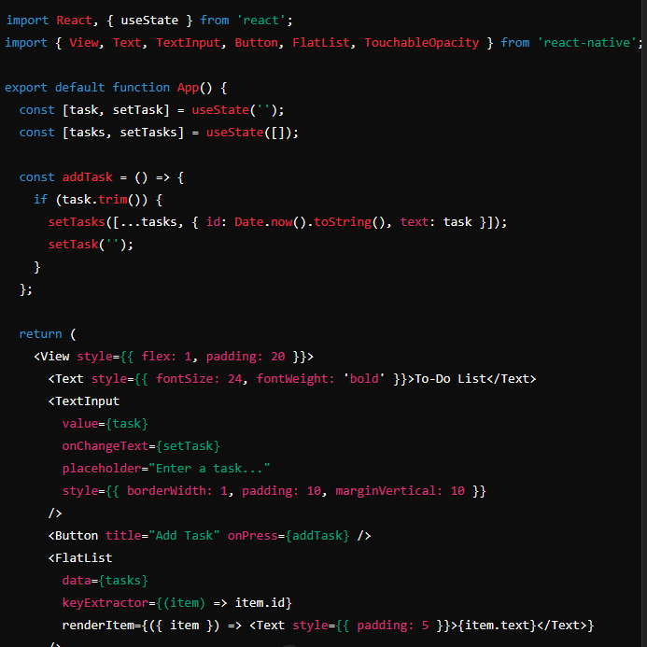Image resolution: width=647 pixels, height=647 pixels.
Task: Click 'TextInput' in the react-native import list
Action: pos(189,43)
